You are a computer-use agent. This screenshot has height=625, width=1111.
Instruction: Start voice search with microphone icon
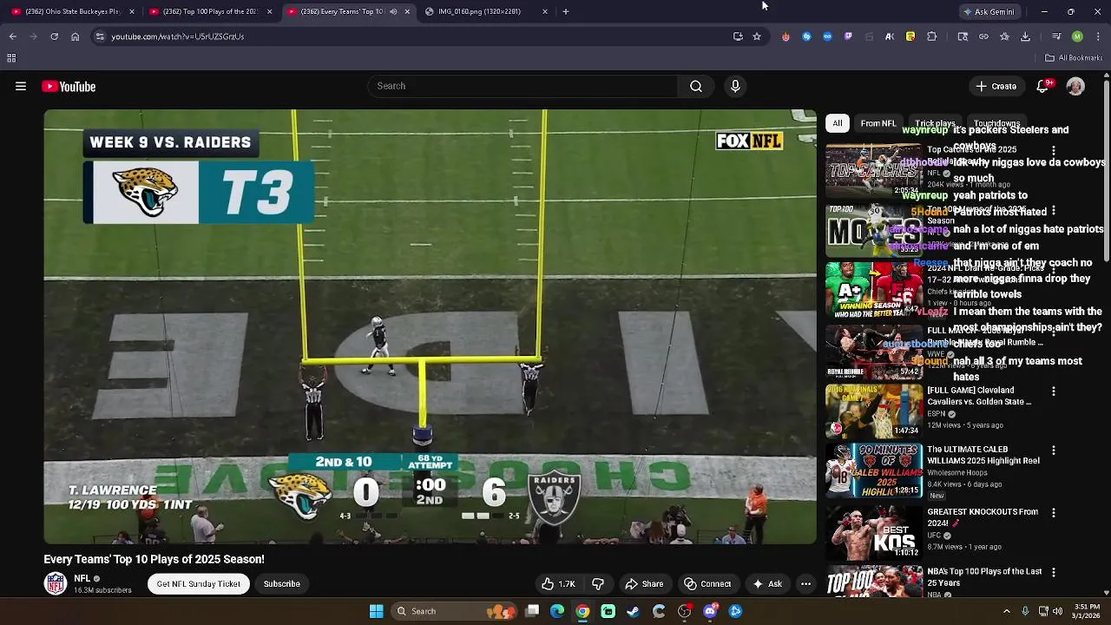click(735, 86)
